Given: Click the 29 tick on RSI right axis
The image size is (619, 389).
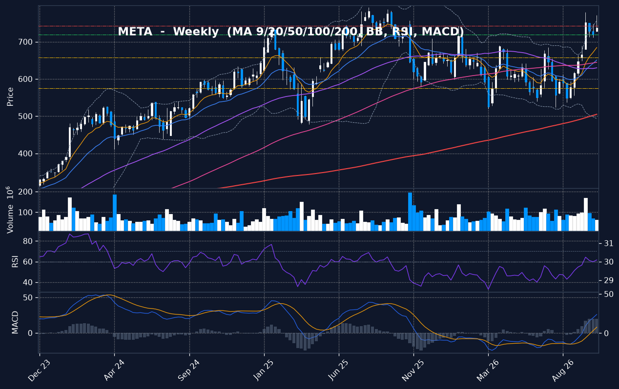Looking at the screenshot, I should click(x=608, y=281).
